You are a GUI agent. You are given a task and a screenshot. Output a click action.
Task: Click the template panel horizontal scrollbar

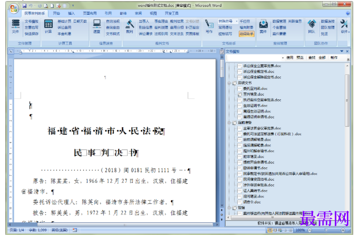click(x=273, y=217)
